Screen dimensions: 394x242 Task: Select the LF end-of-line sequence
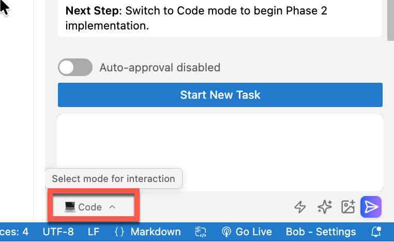pyautogui.click(x=94, y=232)
